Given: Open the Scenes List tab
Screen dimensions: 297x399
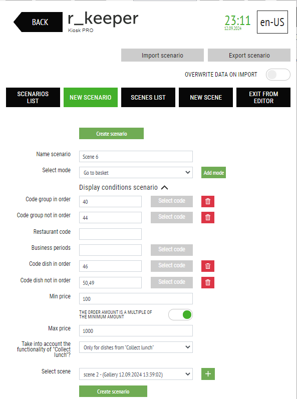Looking at the screenshot, I should click(148, 98).
